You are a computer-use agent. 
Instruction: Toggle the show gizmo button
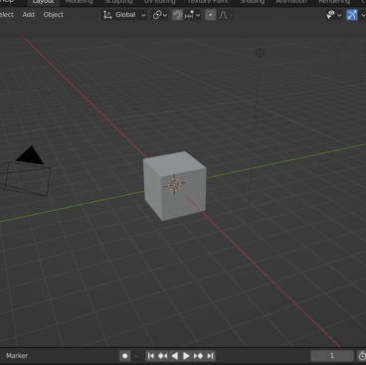[x=352, y=15]
